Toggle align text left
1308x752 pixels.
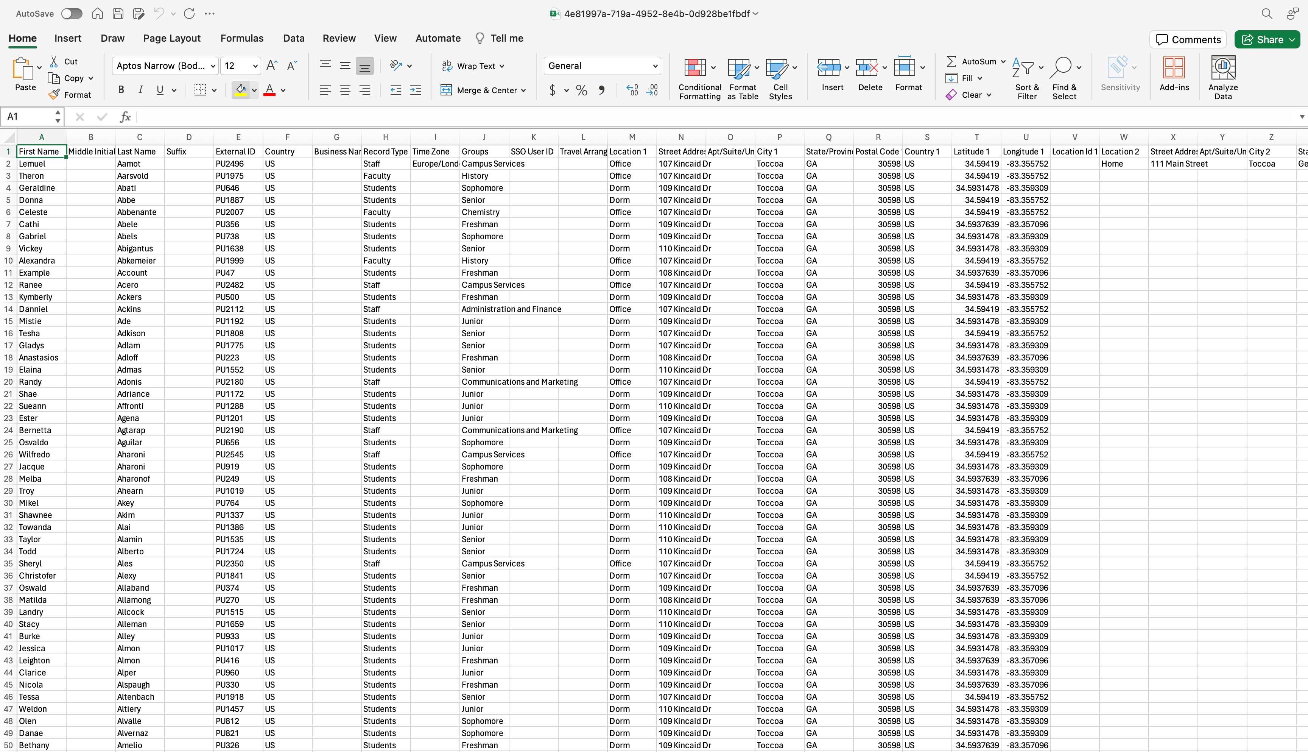[325, 90]
